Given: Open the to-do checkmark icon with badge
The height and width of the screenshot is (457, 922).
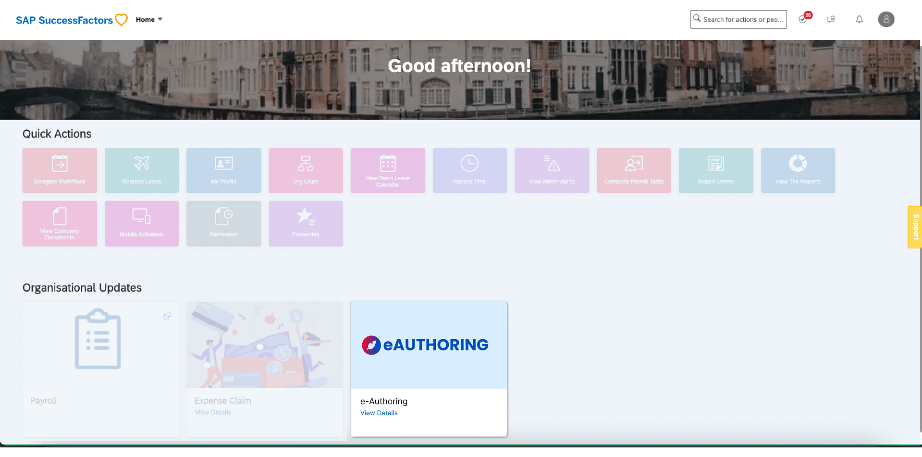Looking at the screenshot, I should pos(803,19).
